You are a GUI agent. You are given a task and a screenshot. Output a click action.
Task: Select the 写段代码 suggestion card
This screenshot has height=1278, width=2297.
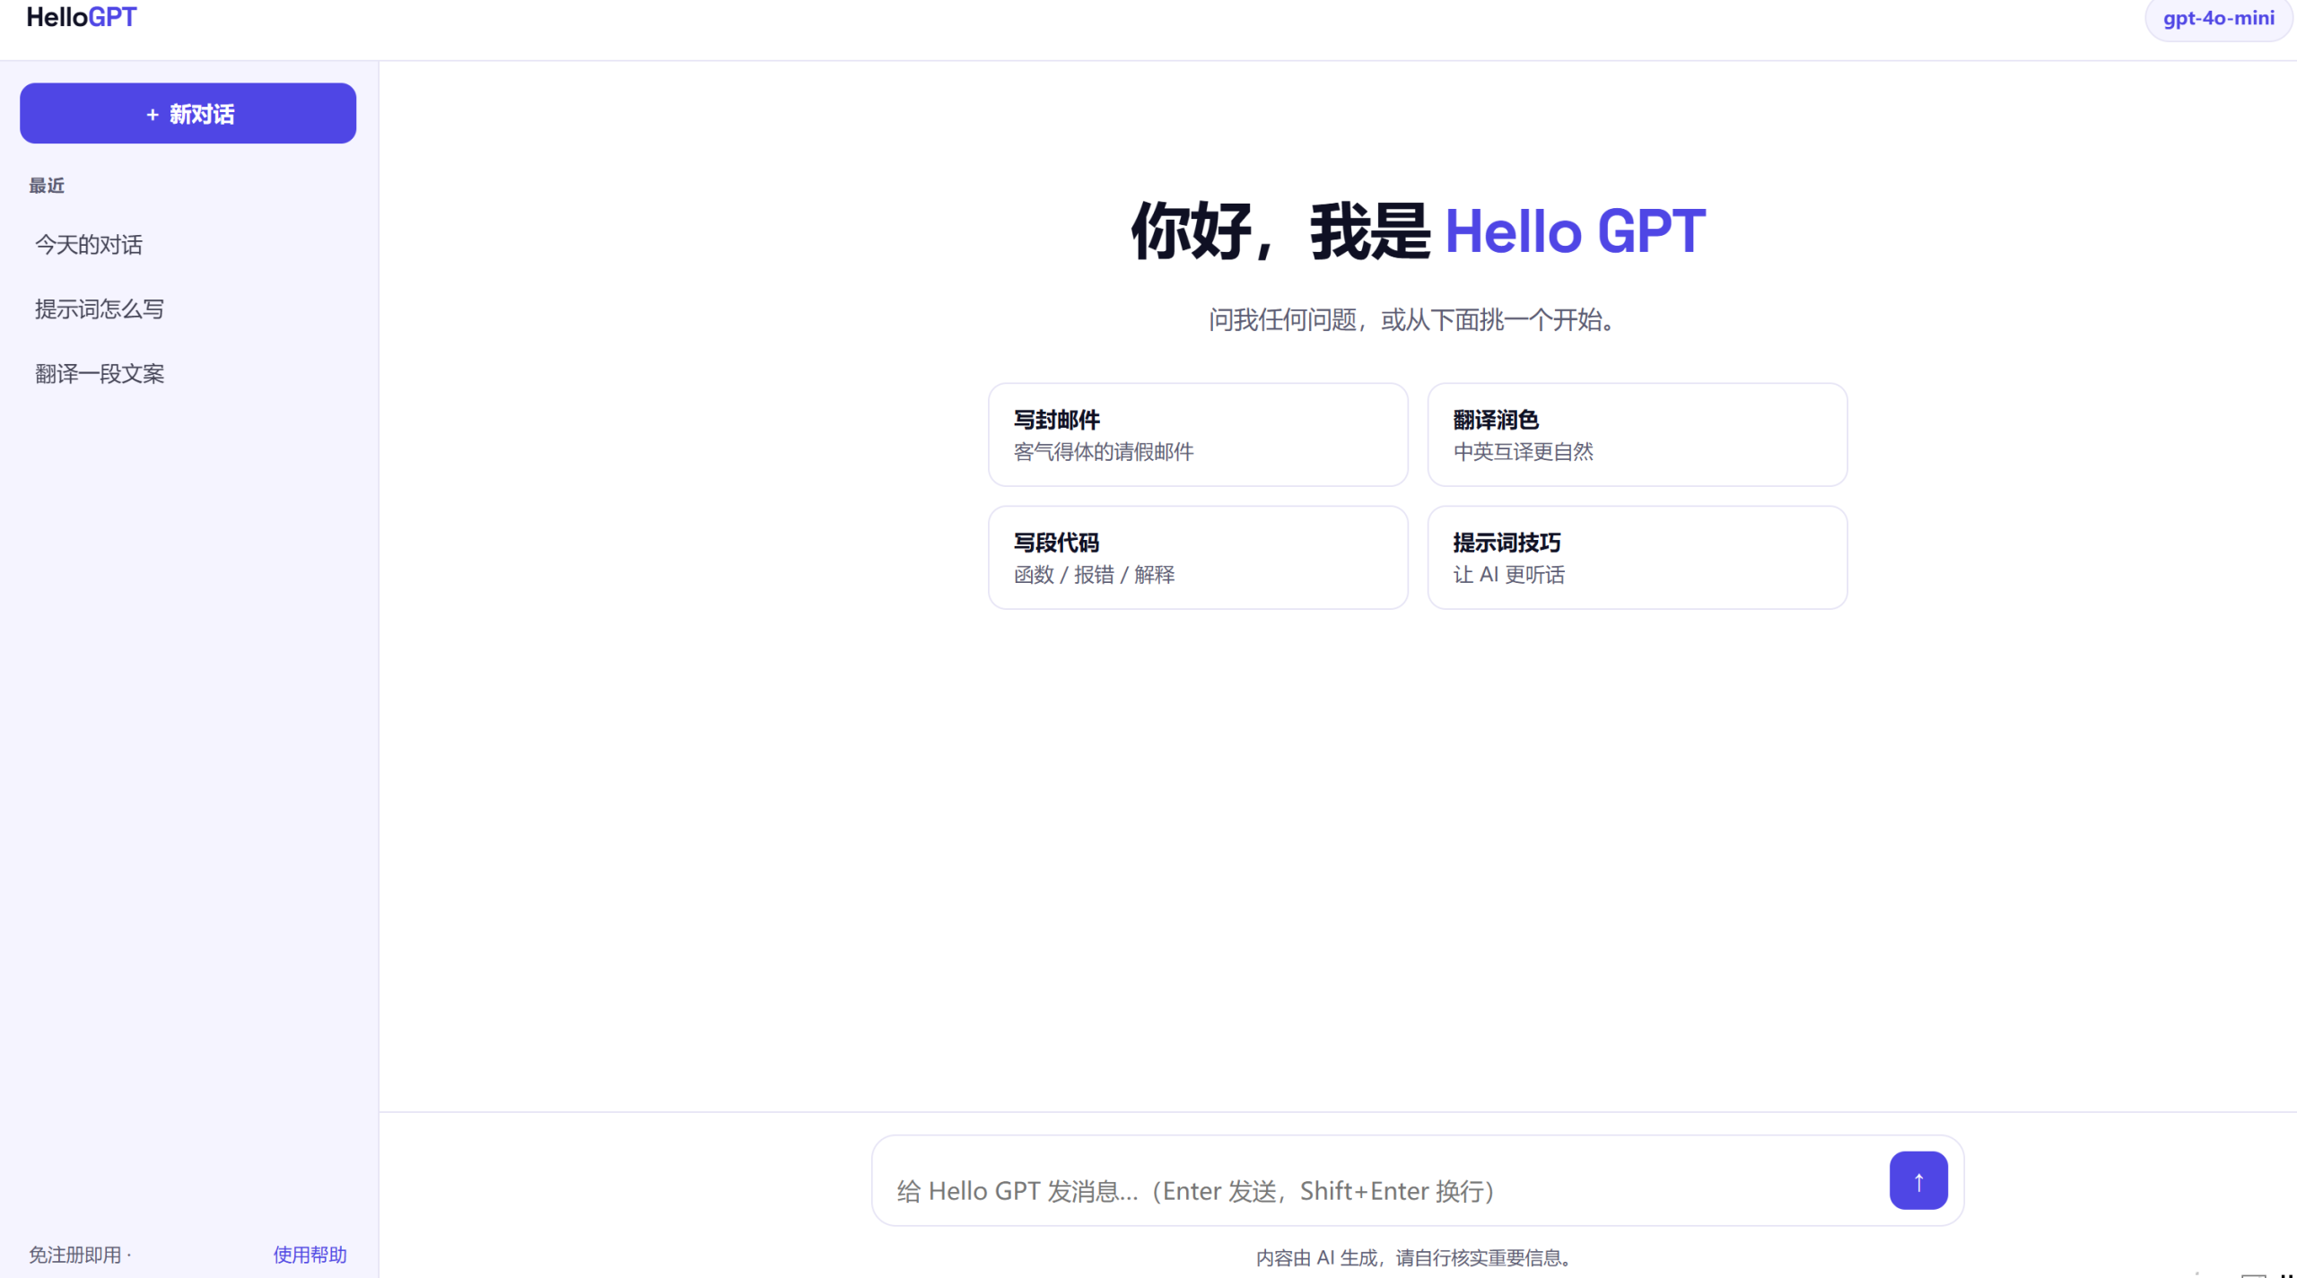pos(1197,558)
